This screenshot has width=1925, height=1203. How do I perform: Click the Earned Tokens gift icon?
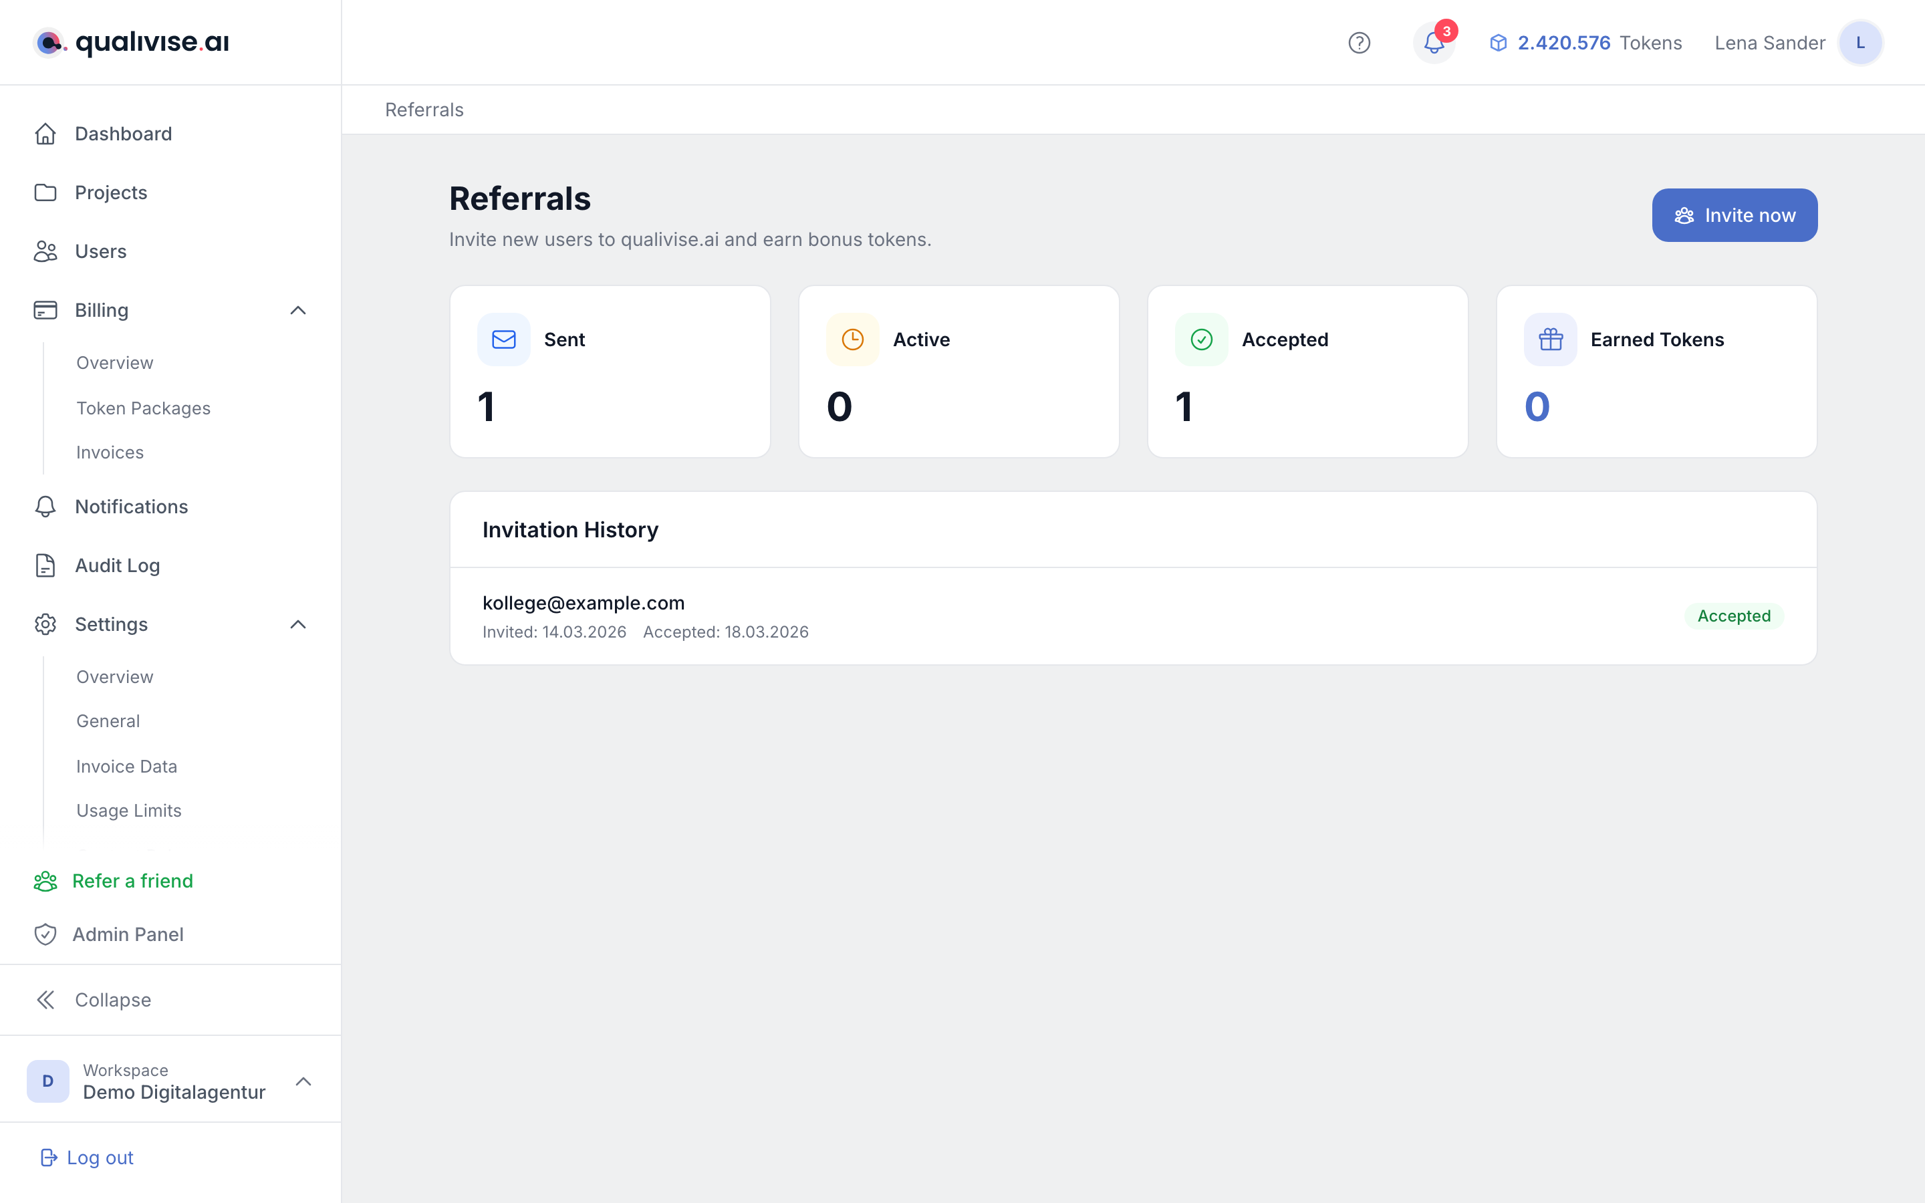1550,340
